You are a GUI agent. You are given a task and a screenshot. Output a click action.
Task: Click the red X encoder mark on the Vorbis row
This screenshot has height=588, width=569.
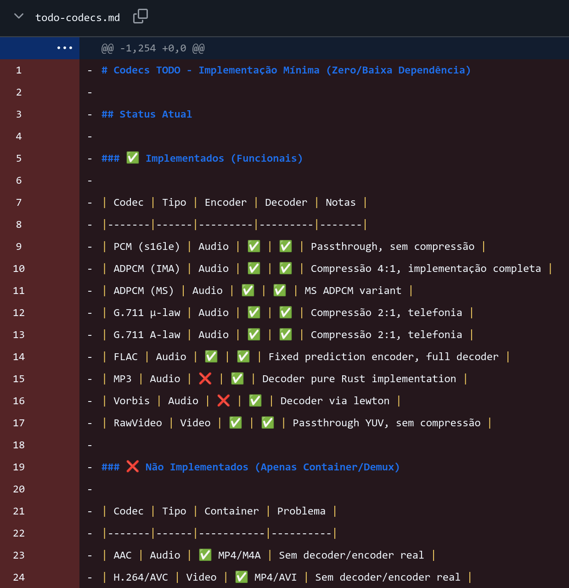coord(224,401)
